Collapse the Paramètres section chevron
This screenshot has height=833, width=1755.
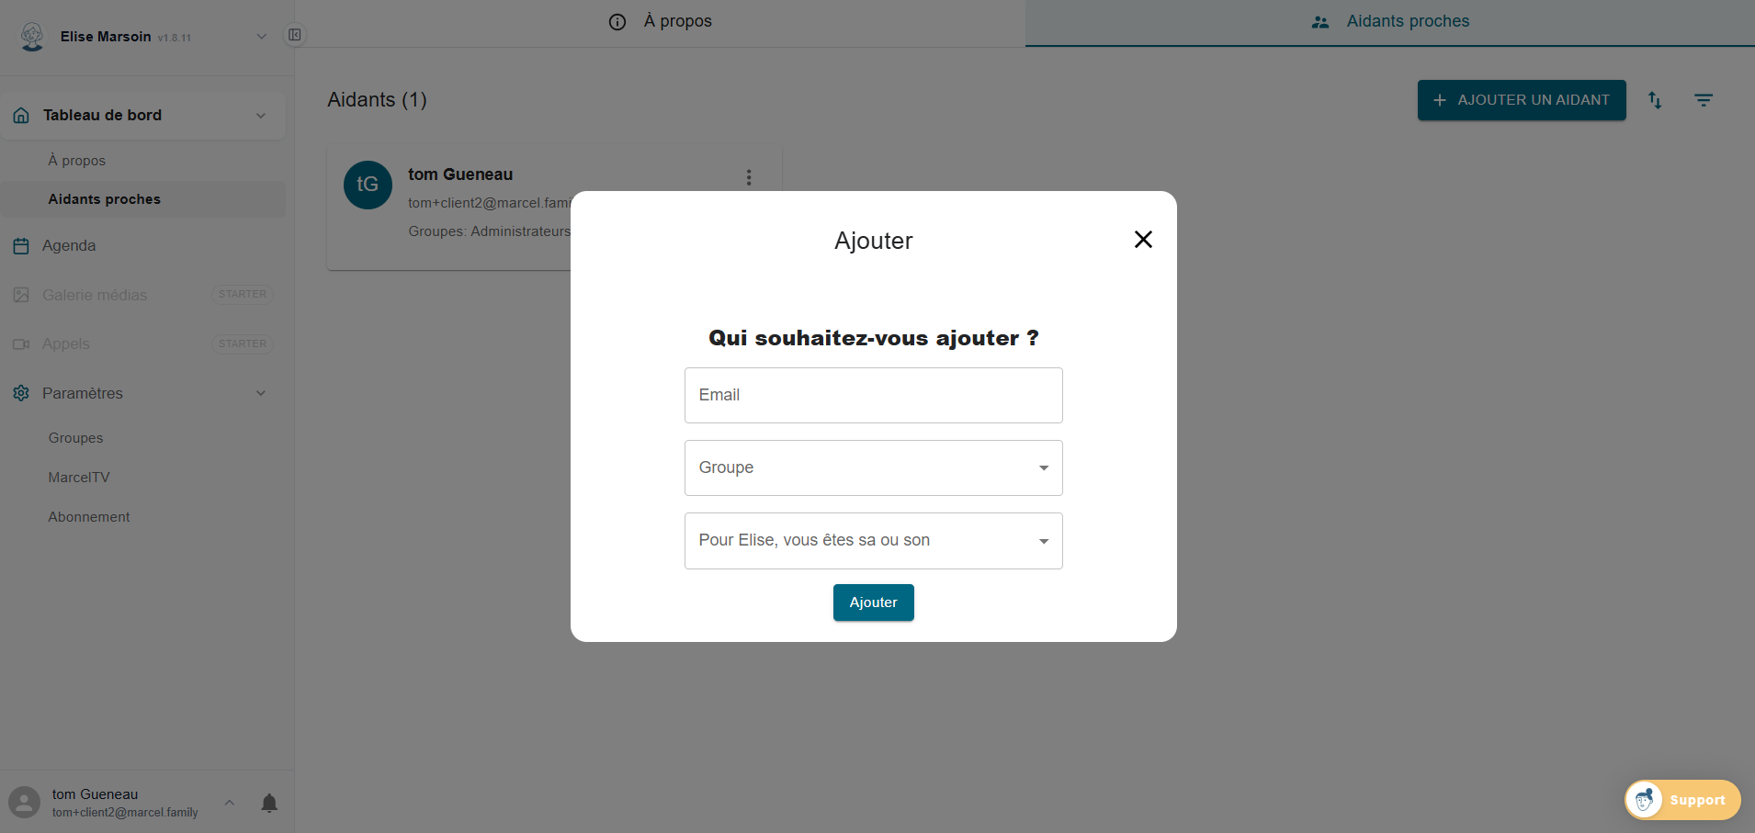point(261,393)
